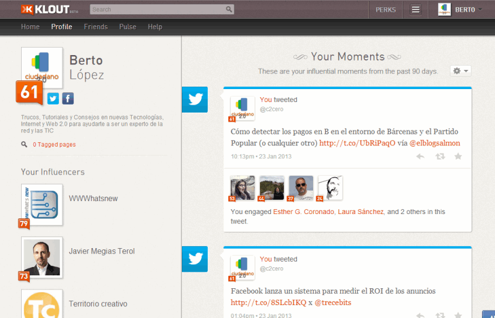495x318 pixels.
Task: Click Javier Megias score 73 badge
Action: 24,277
